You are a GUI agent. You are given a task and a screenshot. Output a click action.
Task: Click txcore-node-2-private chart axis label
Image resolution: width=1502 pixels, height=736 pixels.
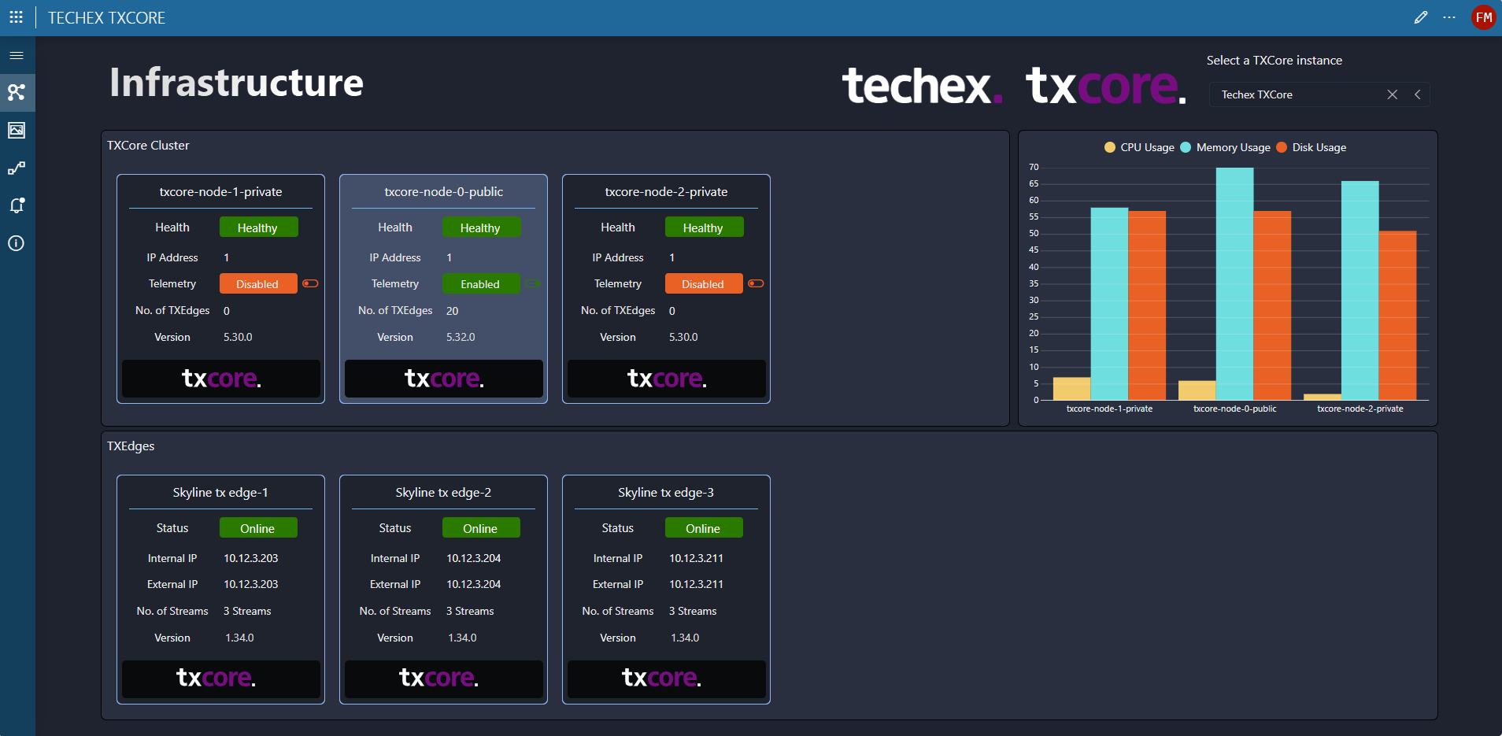(x=1360, y=409)
